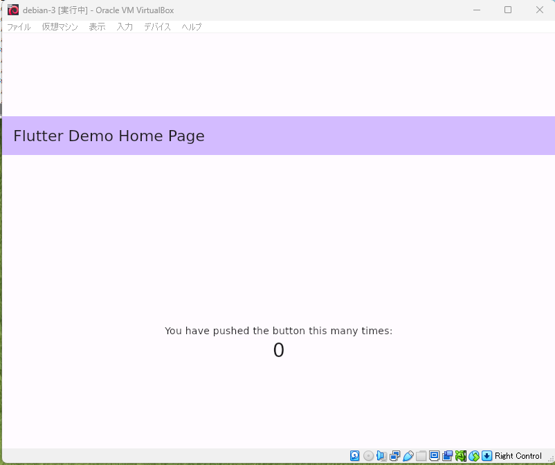Click the green CPU execution status icon
Screen dimensions: 555x465
click(460, 455)
